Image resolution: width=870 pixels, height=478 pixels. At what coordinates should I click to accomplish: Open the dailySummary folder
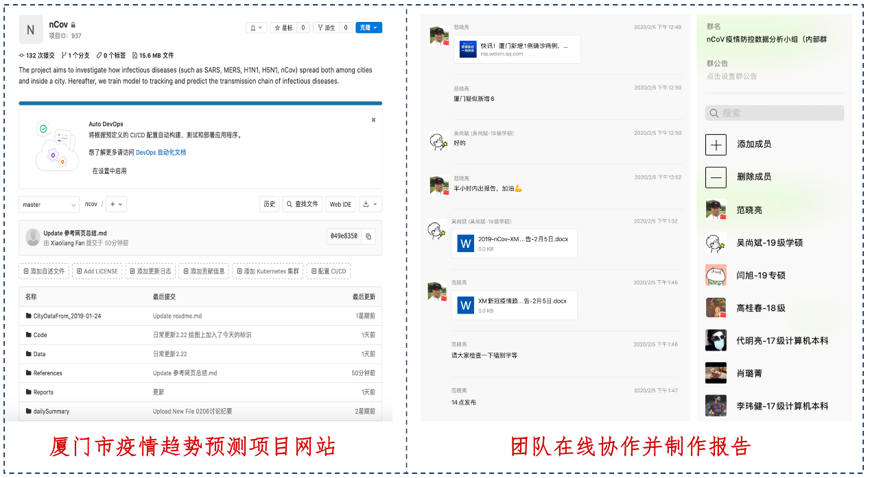51,412
